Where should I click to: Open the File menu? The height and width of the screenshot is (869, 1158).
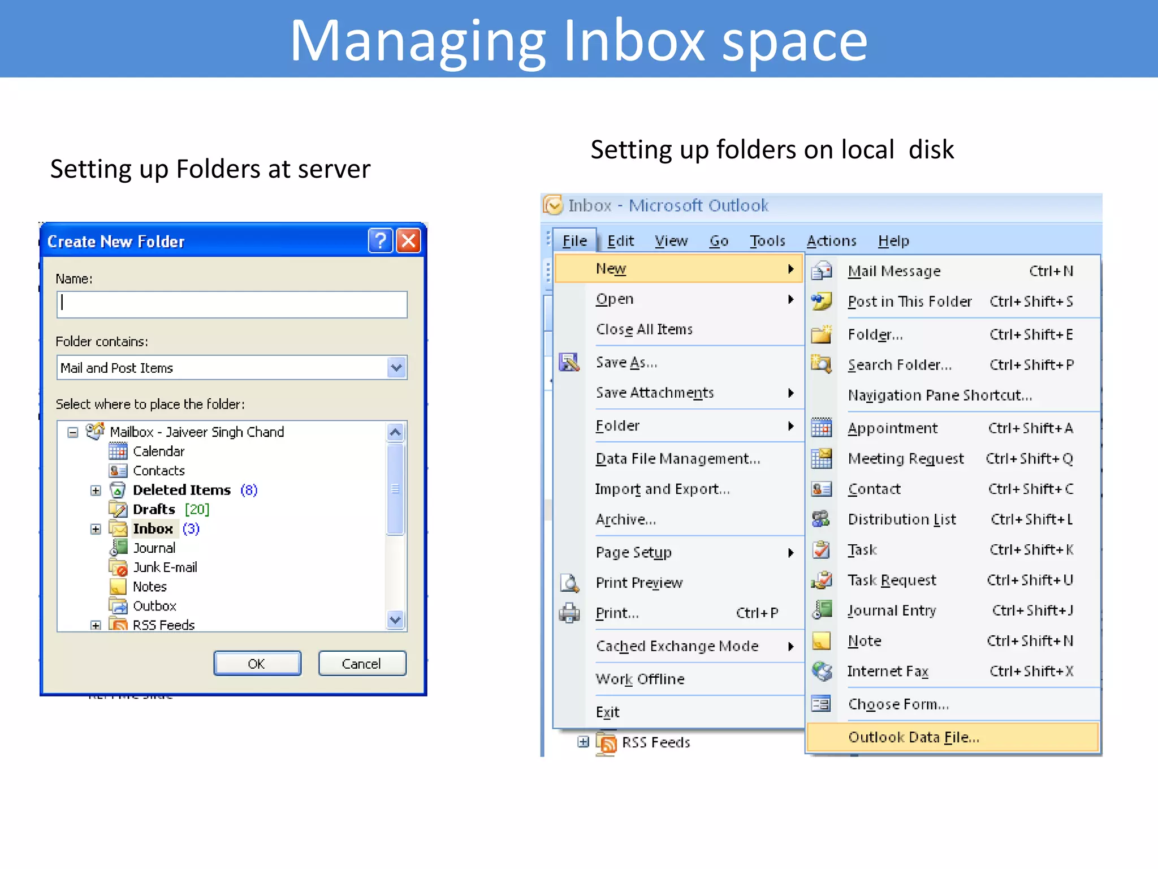coord(574,241)
